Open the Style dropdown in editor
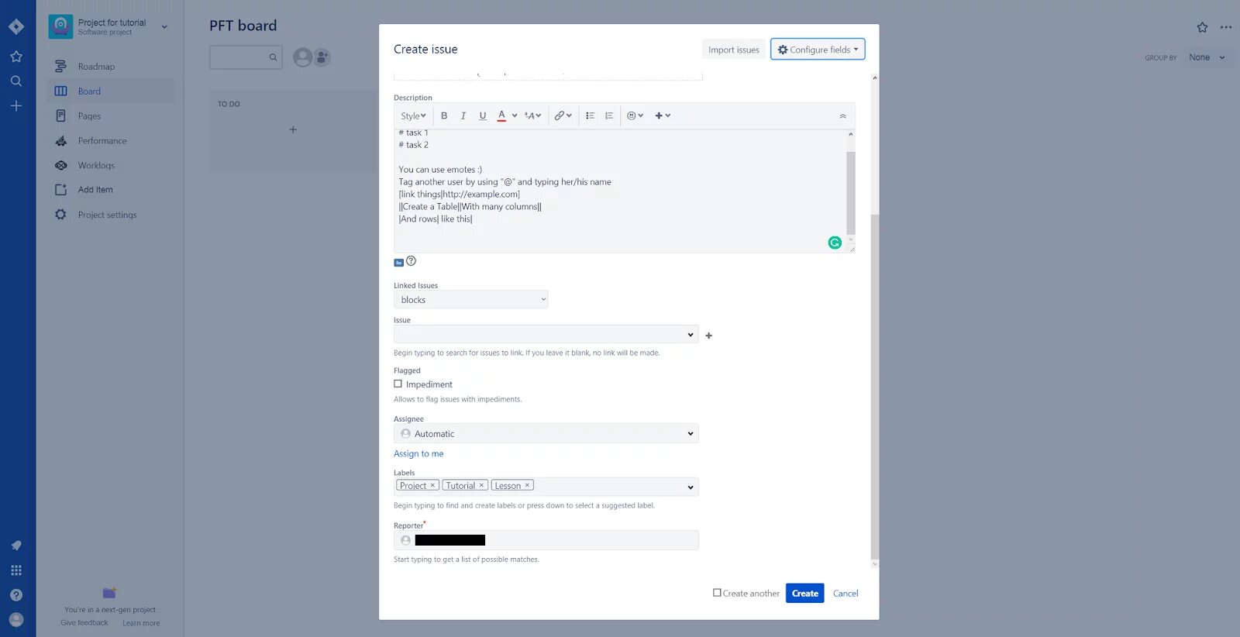 413,115
